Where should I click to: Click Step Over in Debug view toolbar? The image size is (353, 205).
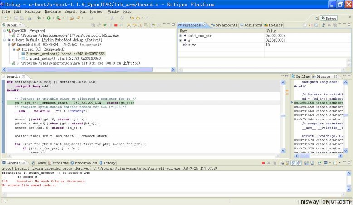[x=135, y=25]
